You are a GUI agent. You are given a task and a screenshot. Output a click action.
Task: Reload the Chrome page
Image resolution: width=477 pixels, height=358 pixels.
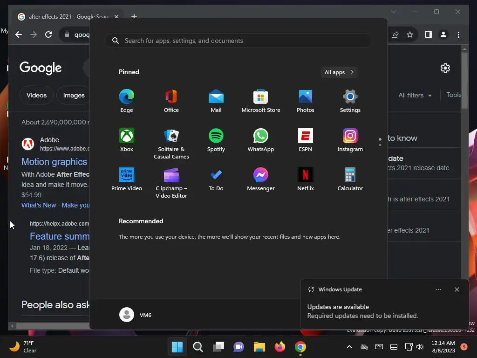(x=48, y=34)
